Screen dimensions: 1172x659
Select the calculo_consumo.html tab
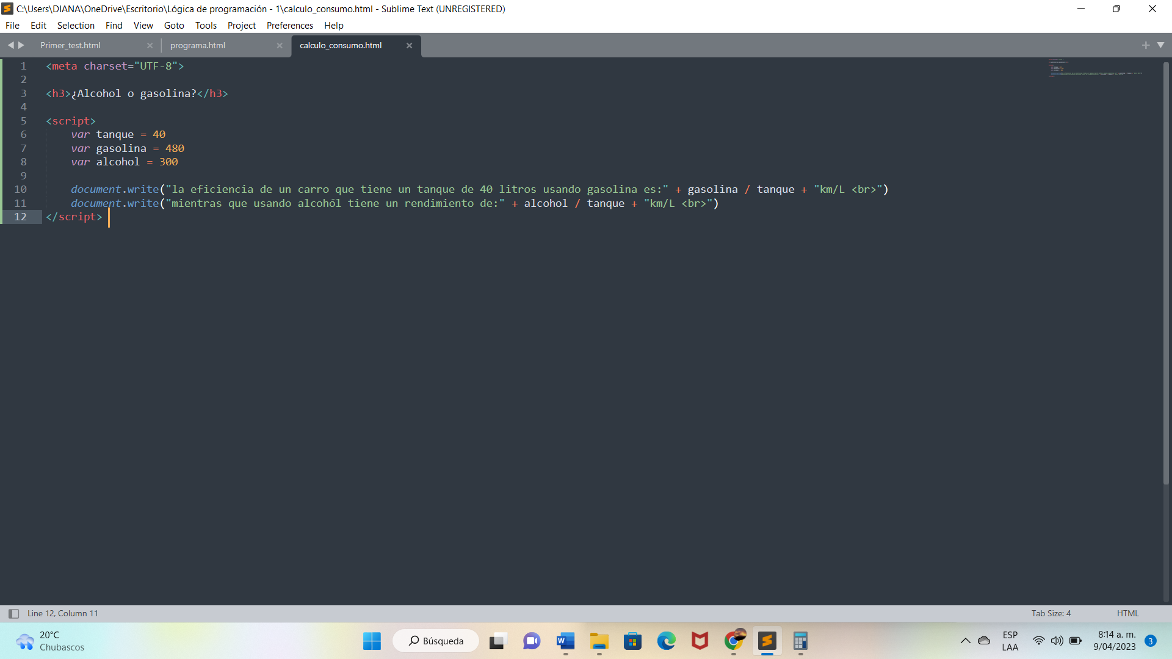click(x=341, y=46)
